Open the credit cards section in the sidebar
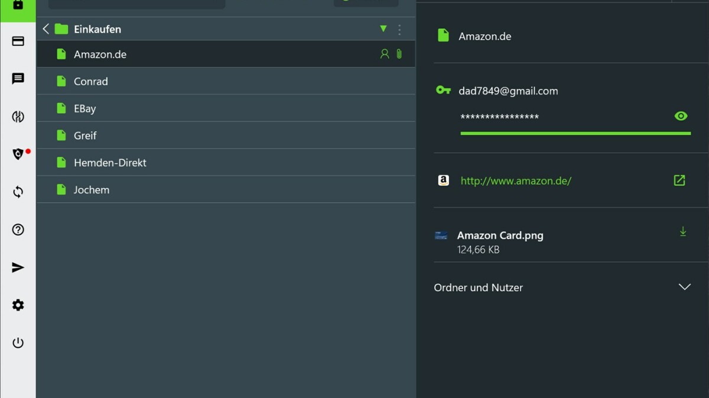This screenshot has width=709, height=398. 18,41
